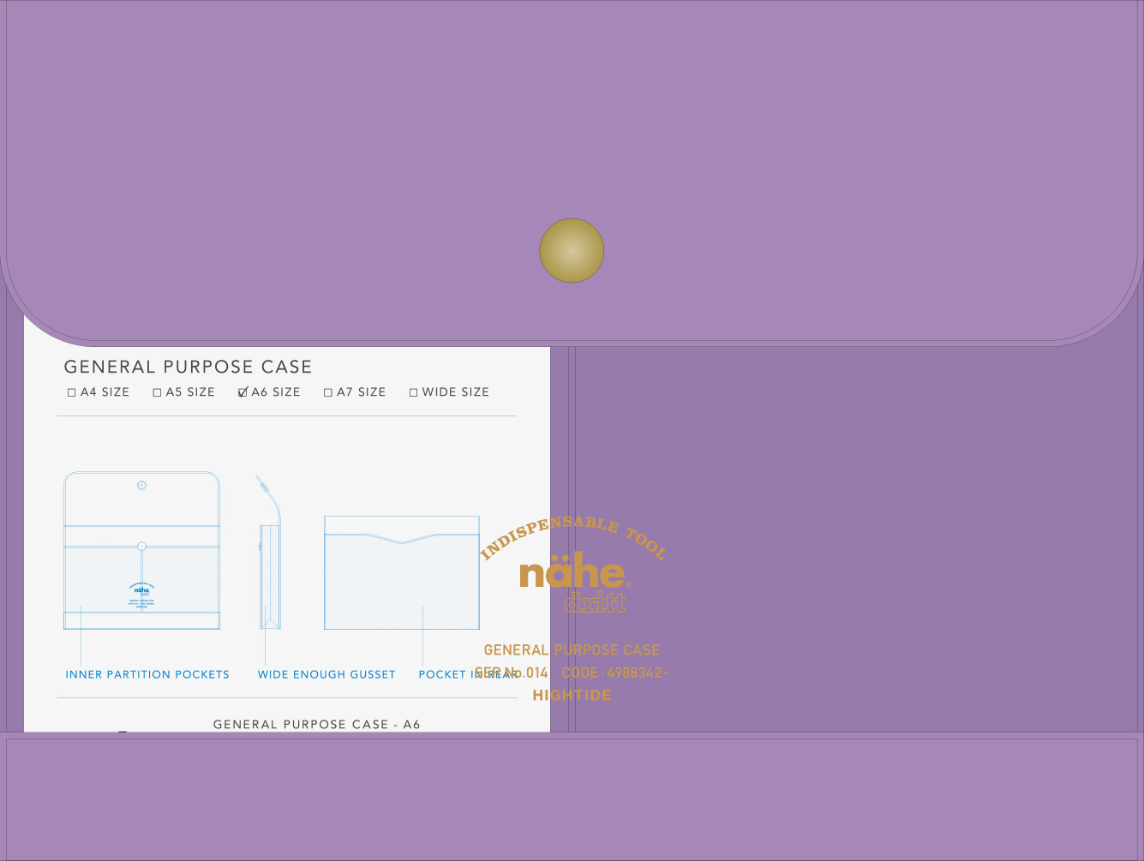
Task: Check the A5 SIZE box
Action: click(157, 392)
